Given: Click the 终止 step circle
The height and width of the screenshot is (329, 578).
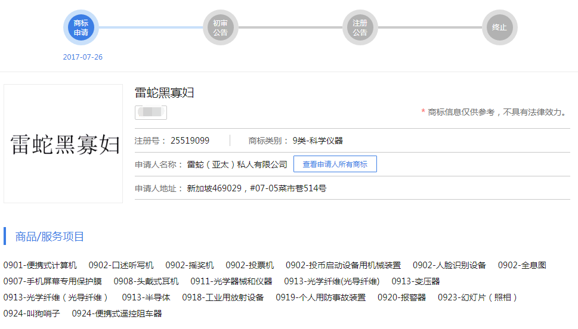Looking at the screenshot, I should [500, 27].
